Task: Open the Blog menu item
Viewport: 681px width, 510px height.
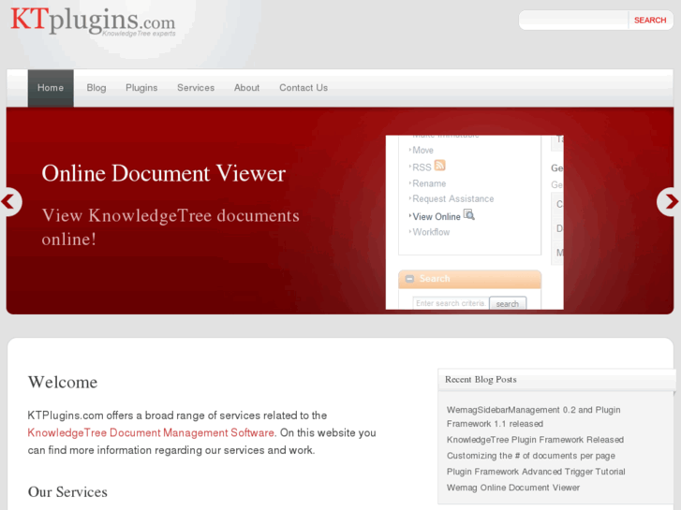Action: 96,88
